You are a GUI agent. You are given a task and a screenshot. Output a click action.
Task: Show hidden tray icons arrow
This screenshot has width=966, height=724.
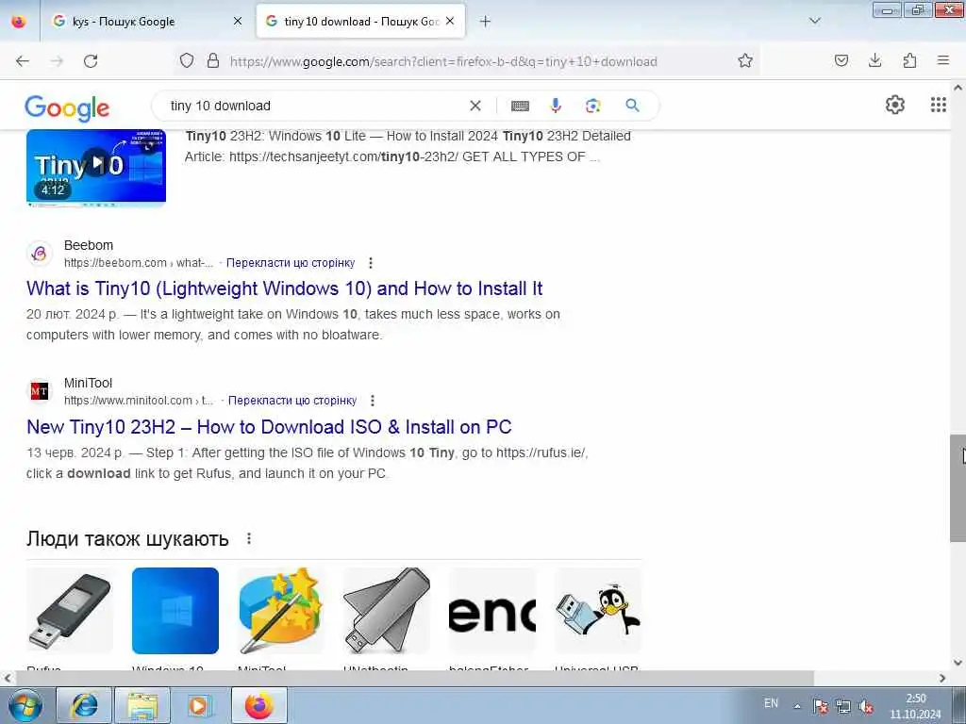coord(797,707)
